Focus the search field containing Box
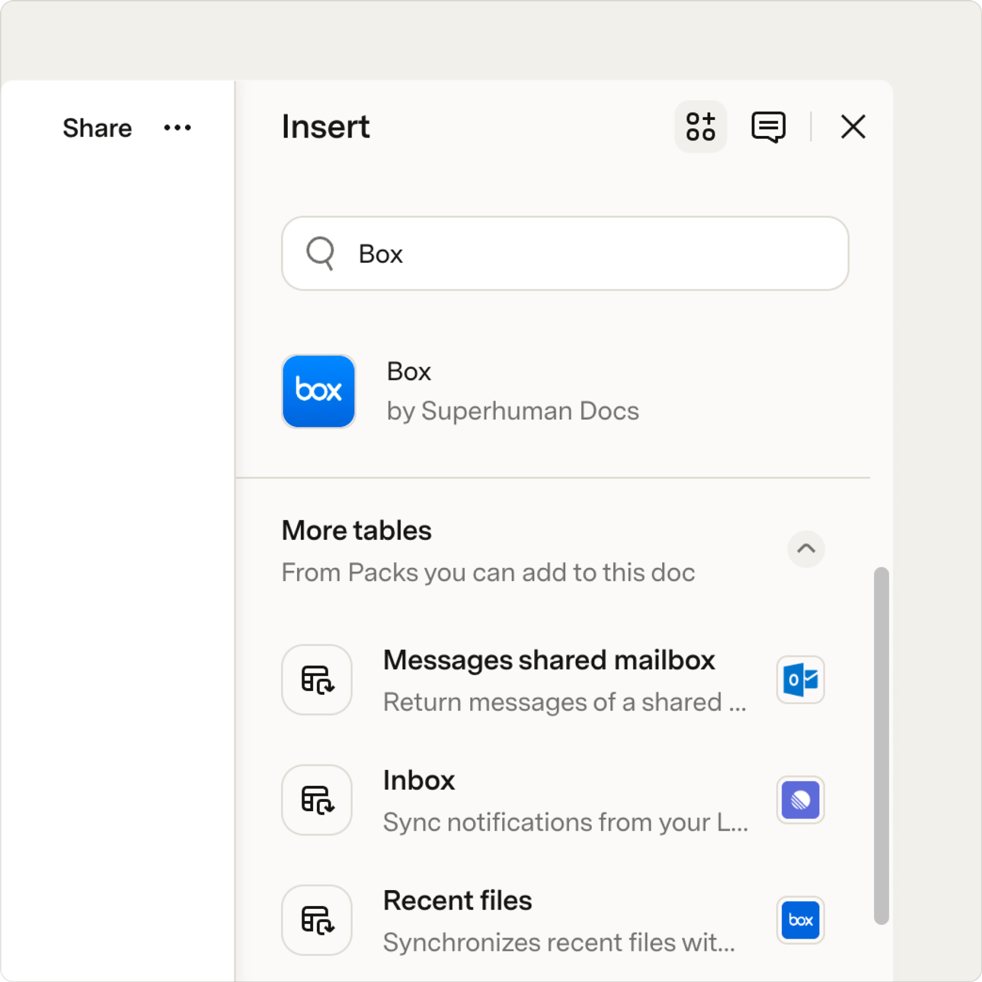The width and height of the screenshot is (982, 982). click(x=565, y=254)
